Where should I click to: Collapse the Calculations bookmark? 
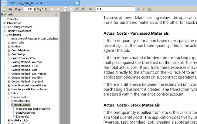(4, 35)
